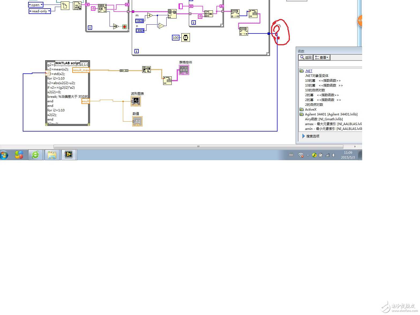
Task: Click the 返回 button in Functions palette
Action: tap(306, 57)
